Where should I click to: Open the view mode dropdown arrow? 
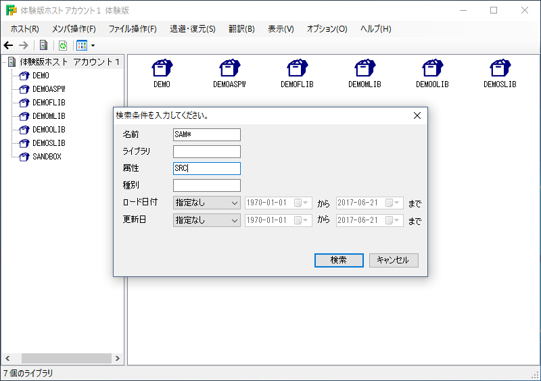(93, 45)
